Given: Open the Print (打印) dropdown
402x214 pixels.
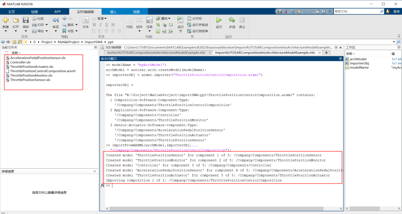Looking at the screenshot, I should tap(39, 25).
